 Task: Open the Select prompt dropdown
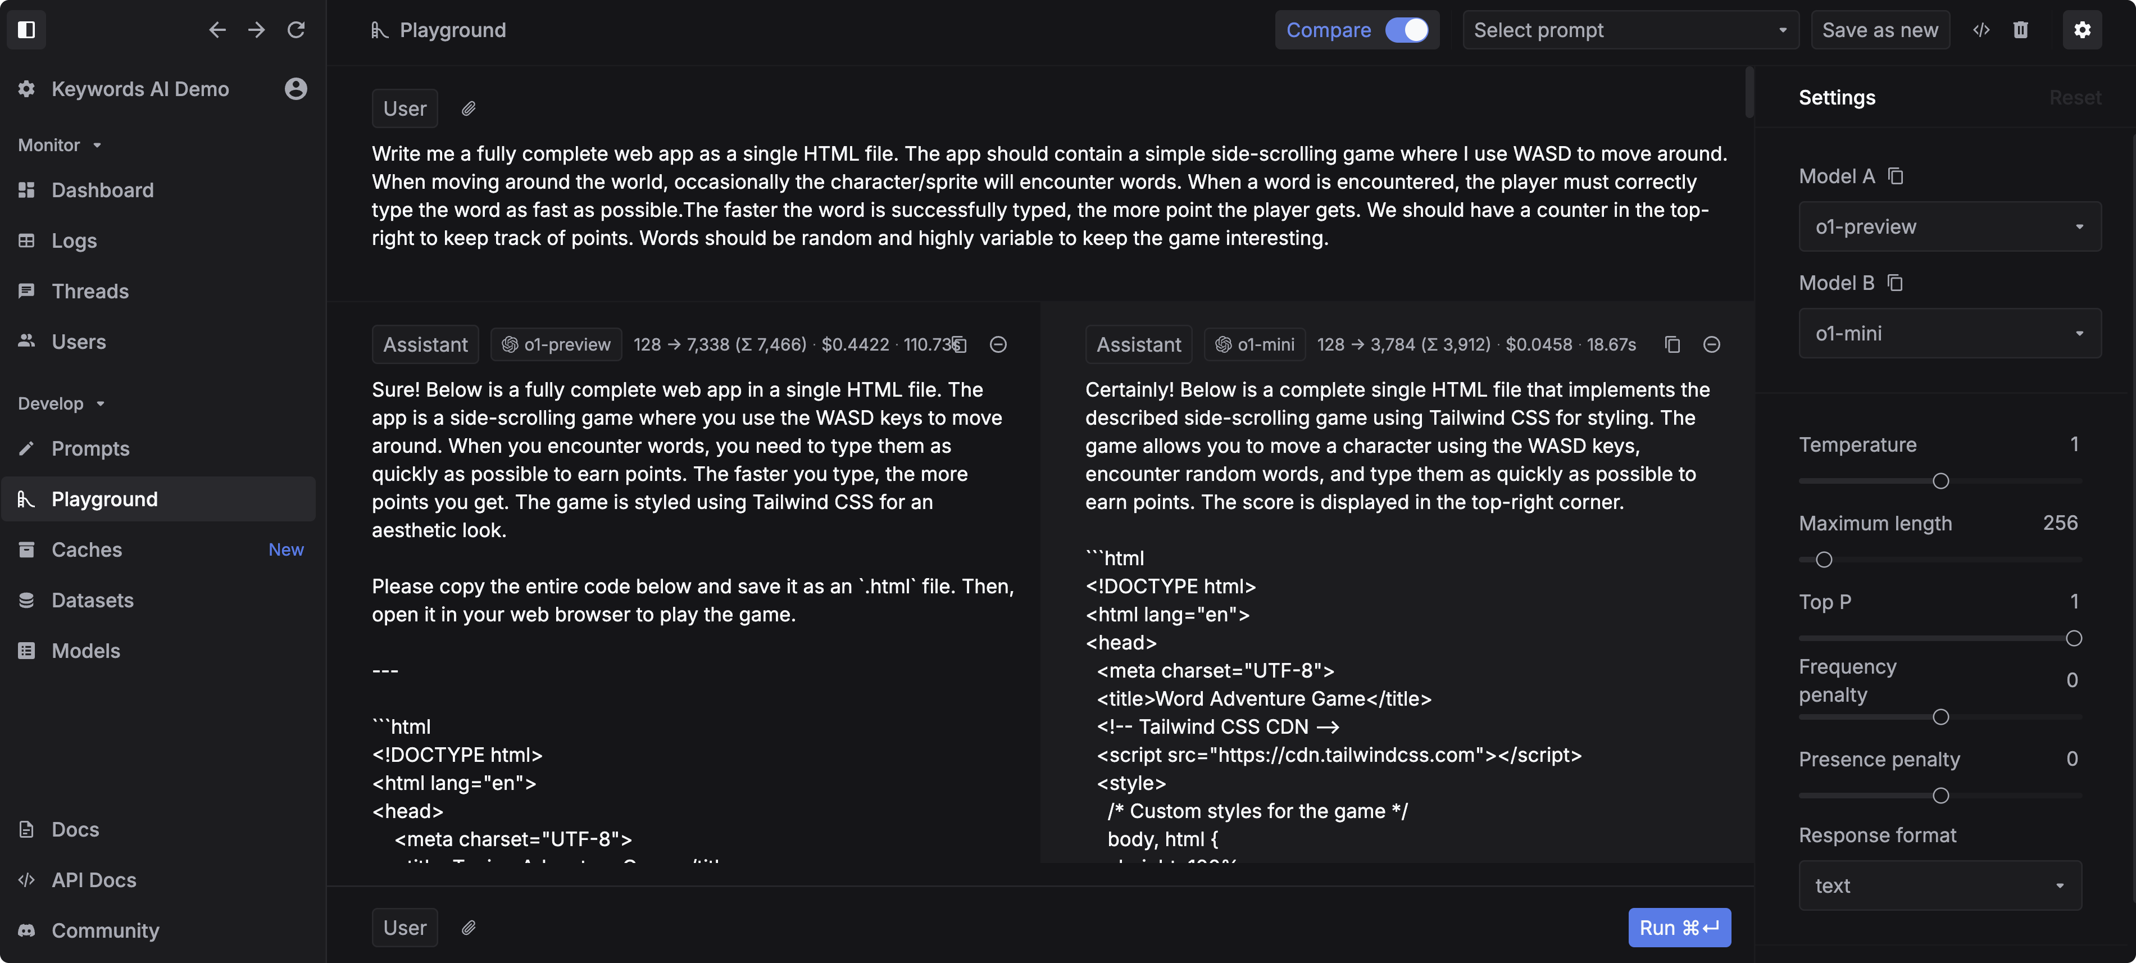(1630, 30)
